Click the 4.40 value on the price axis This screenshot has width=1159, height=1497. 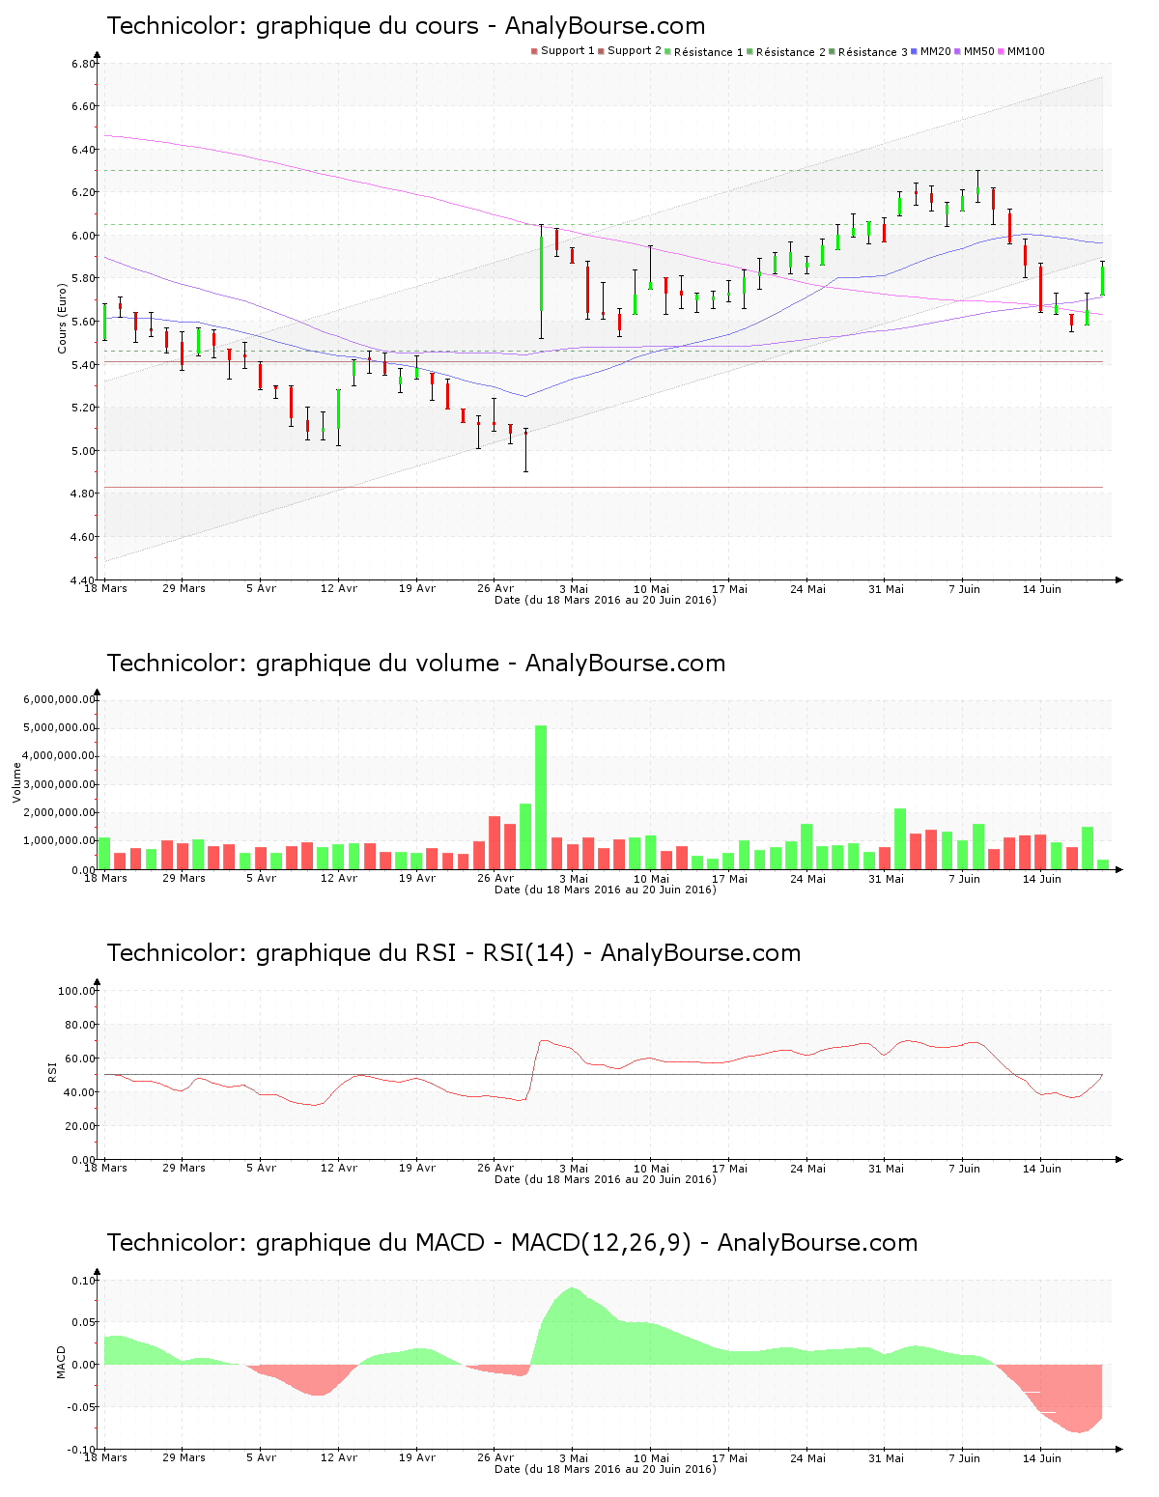tap(83, 579)
